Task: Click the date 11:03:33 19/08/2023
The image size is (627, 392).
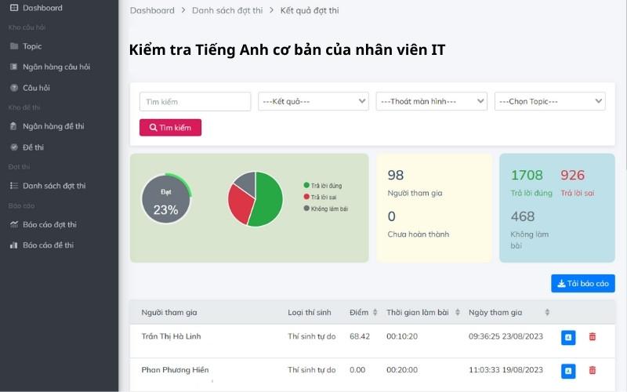Action: (x=506, y=370)
